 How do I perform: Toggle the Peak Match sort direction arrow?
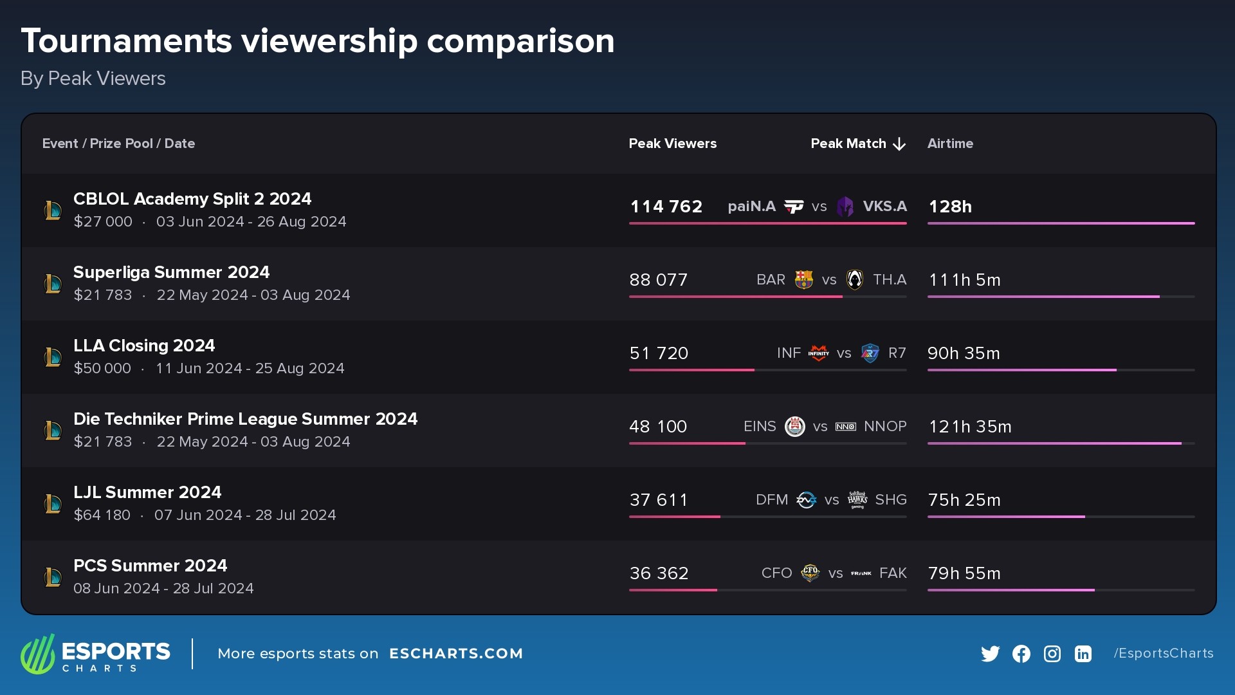point(899,144)
